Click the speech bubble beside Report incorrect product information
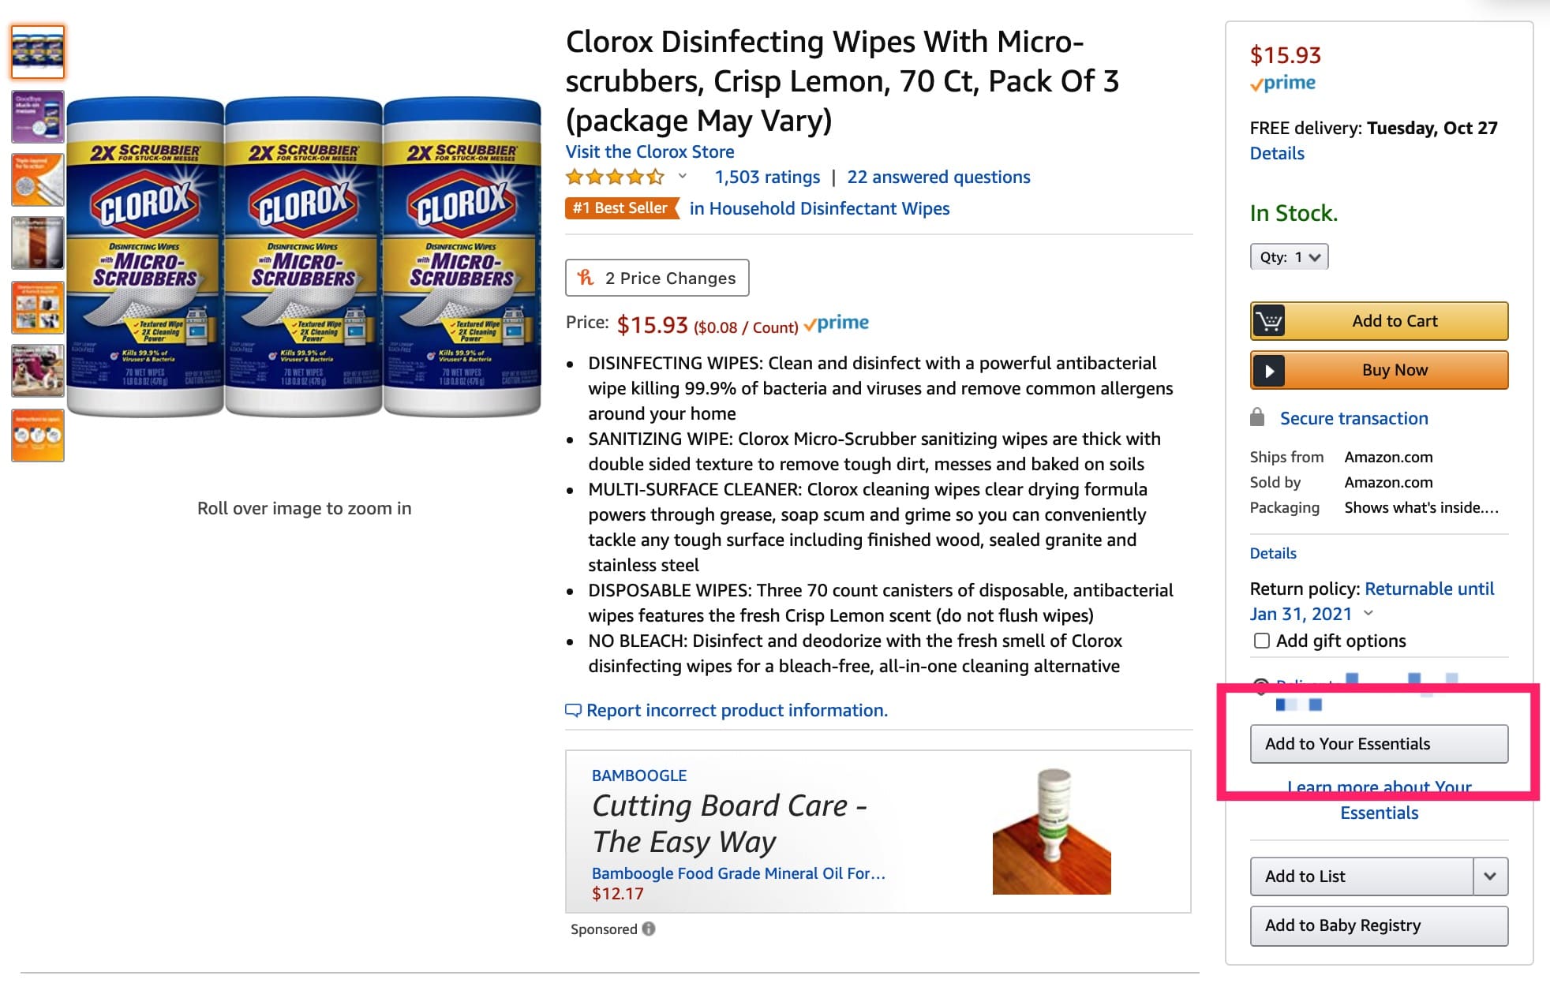This screenshot has width=1550, height=983. [x=575, y=710]
